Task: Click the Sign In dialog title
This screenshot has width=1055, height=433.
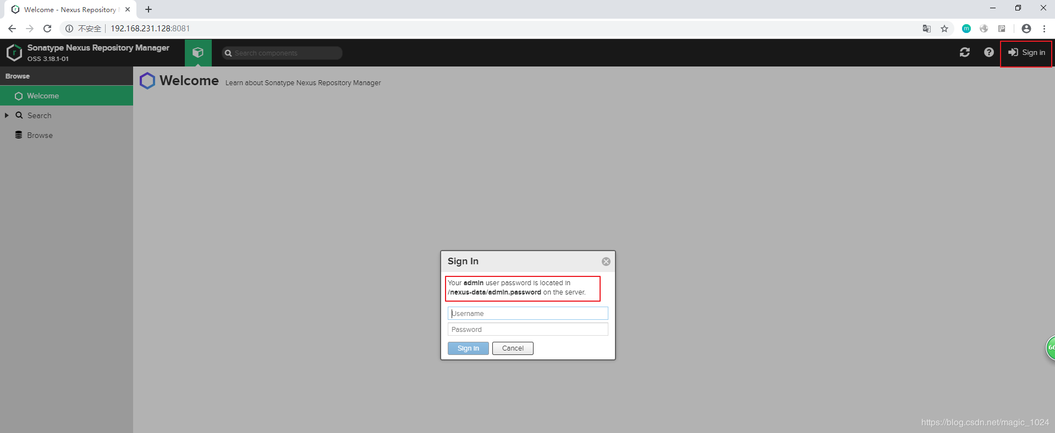Action: point(463,261)
